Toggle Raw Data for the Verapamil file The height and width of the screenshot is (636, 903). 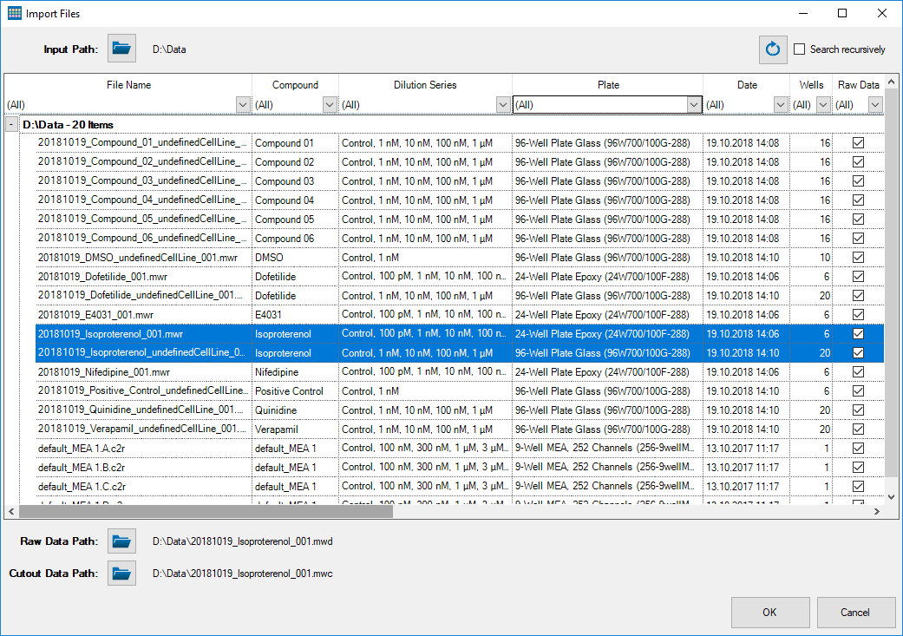[x=858, y=429]
